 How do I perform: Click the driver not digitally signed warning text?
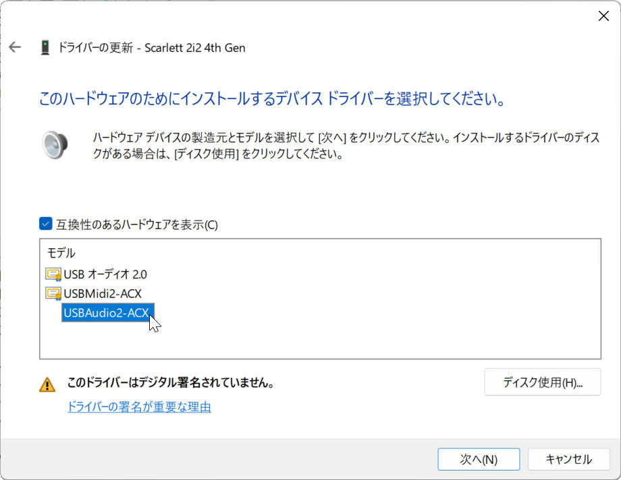click(171, 383)
